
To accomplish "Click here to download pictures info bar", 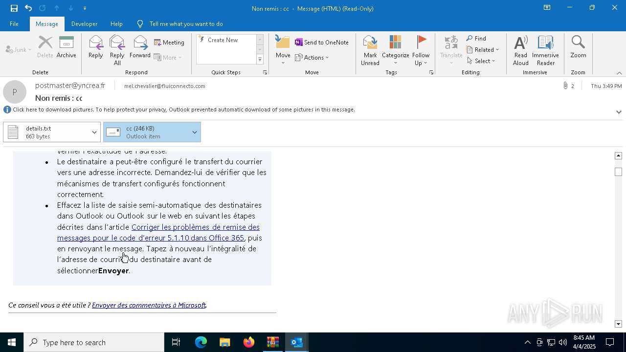I will pos(184,110).
